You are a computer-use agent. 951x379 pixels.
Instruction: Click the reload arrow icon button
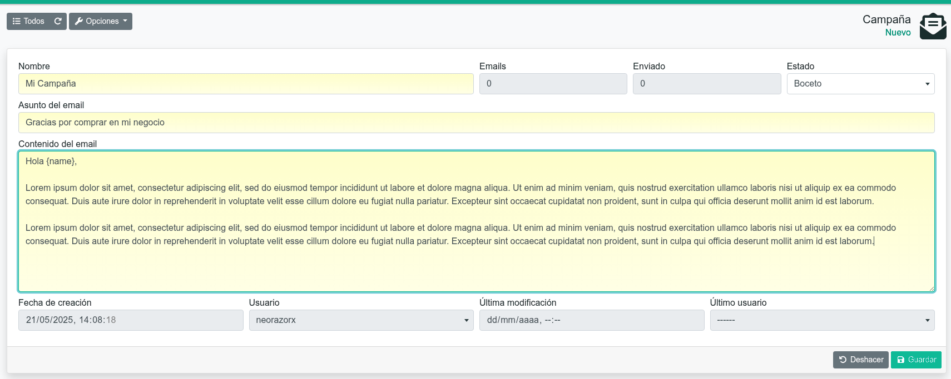pyautogui.click(x=58, y=21)
